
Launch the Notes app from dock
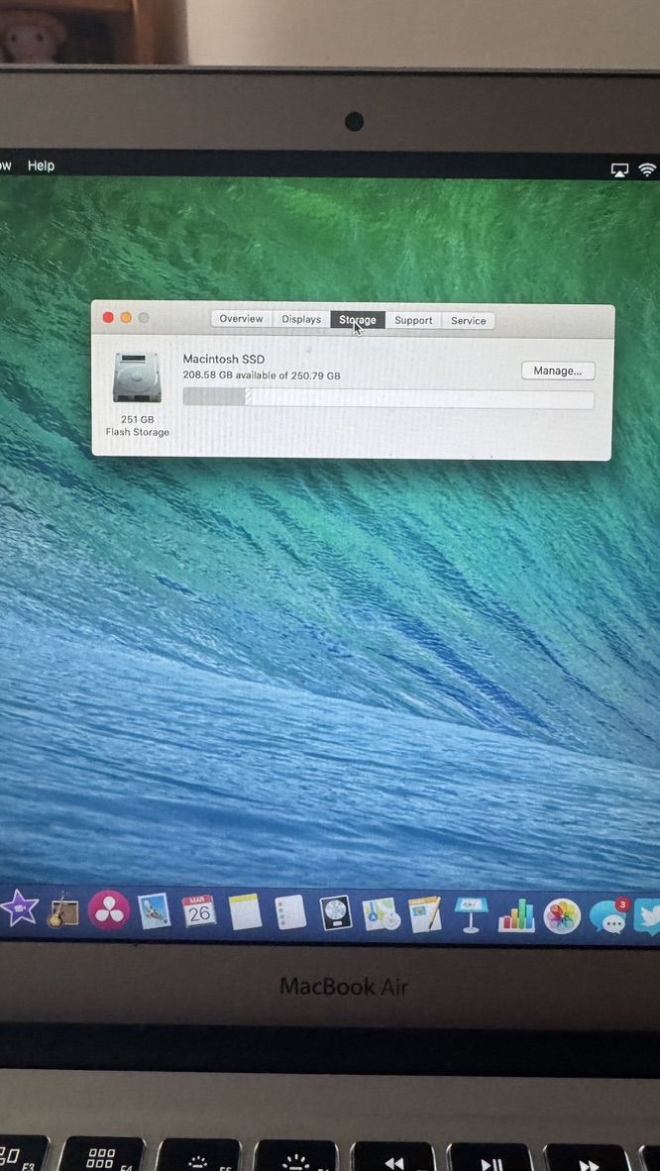point(245,911)
